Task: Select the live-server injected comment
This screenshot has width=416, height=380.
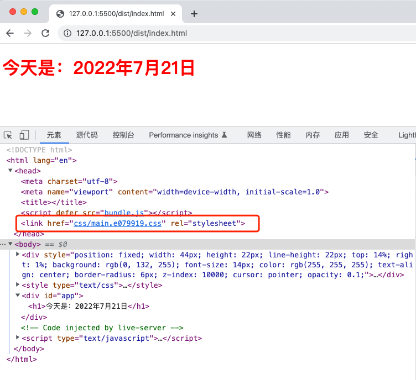Action: point(102,328)
